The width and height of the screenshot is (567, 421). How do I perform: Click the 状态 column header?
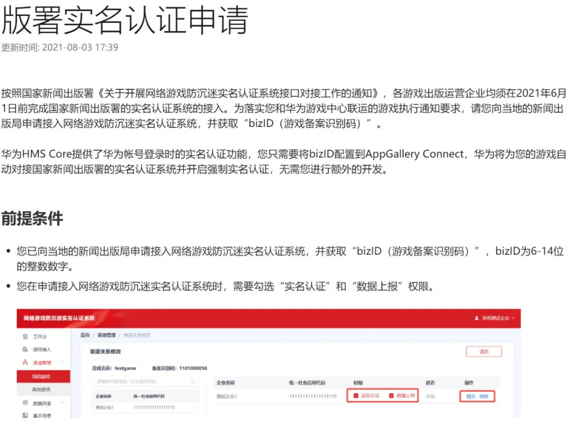pyautogui.click(x=430, y=383)
